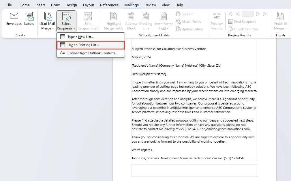Insert a Greeting Line
291x181 pixels.
[146, 21]
